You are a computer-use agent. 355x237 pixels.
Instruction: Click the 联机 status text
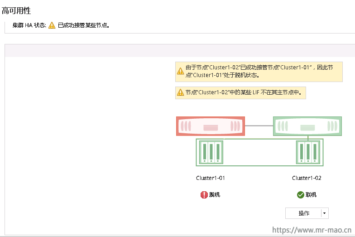coord(311,195)
